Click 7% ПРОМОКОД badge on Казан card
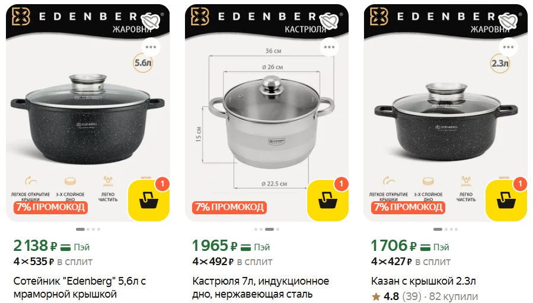 408,207
